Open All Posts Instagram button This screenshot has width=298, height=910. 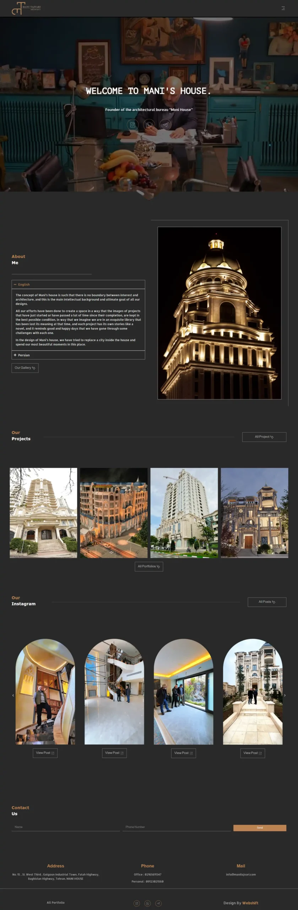pyautogui.click(x=267, y=602)
